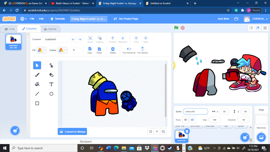Zoom in on the paint canvas
This screenshot has width=270, height=152.
click(x=163, y=132)
